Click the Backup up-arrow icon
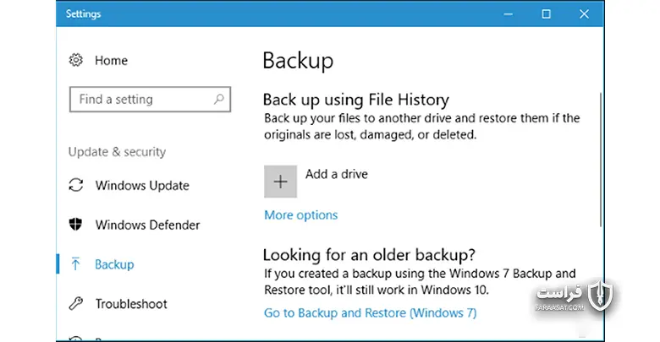Image resolution: width=660 pixels, height=342 pixels. pyautogui.click(x=76, y=263)
